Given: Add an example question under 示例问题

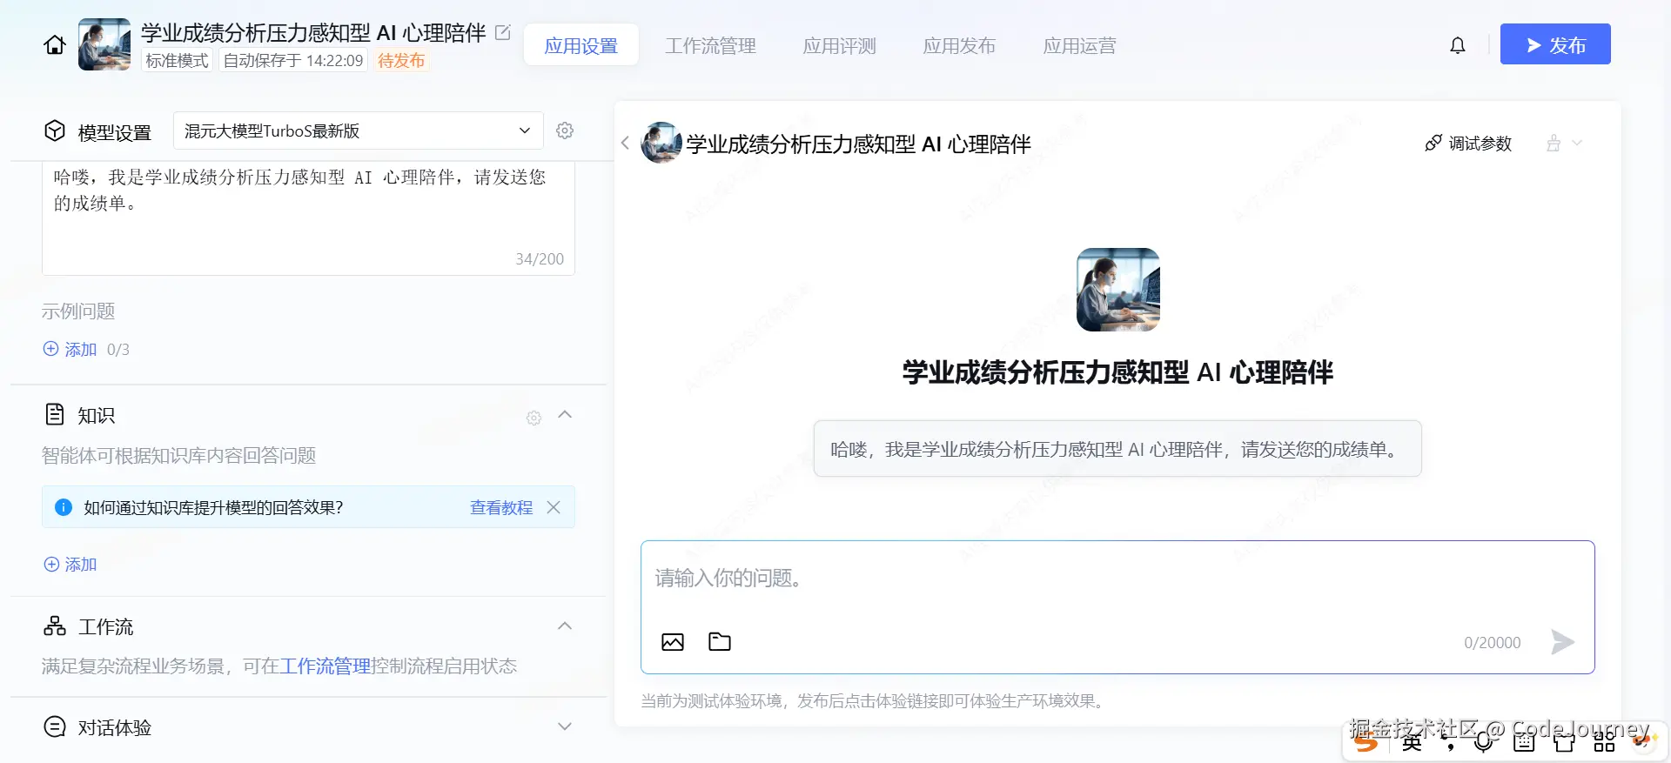Looking at the screenshot, I should (70, 349).
